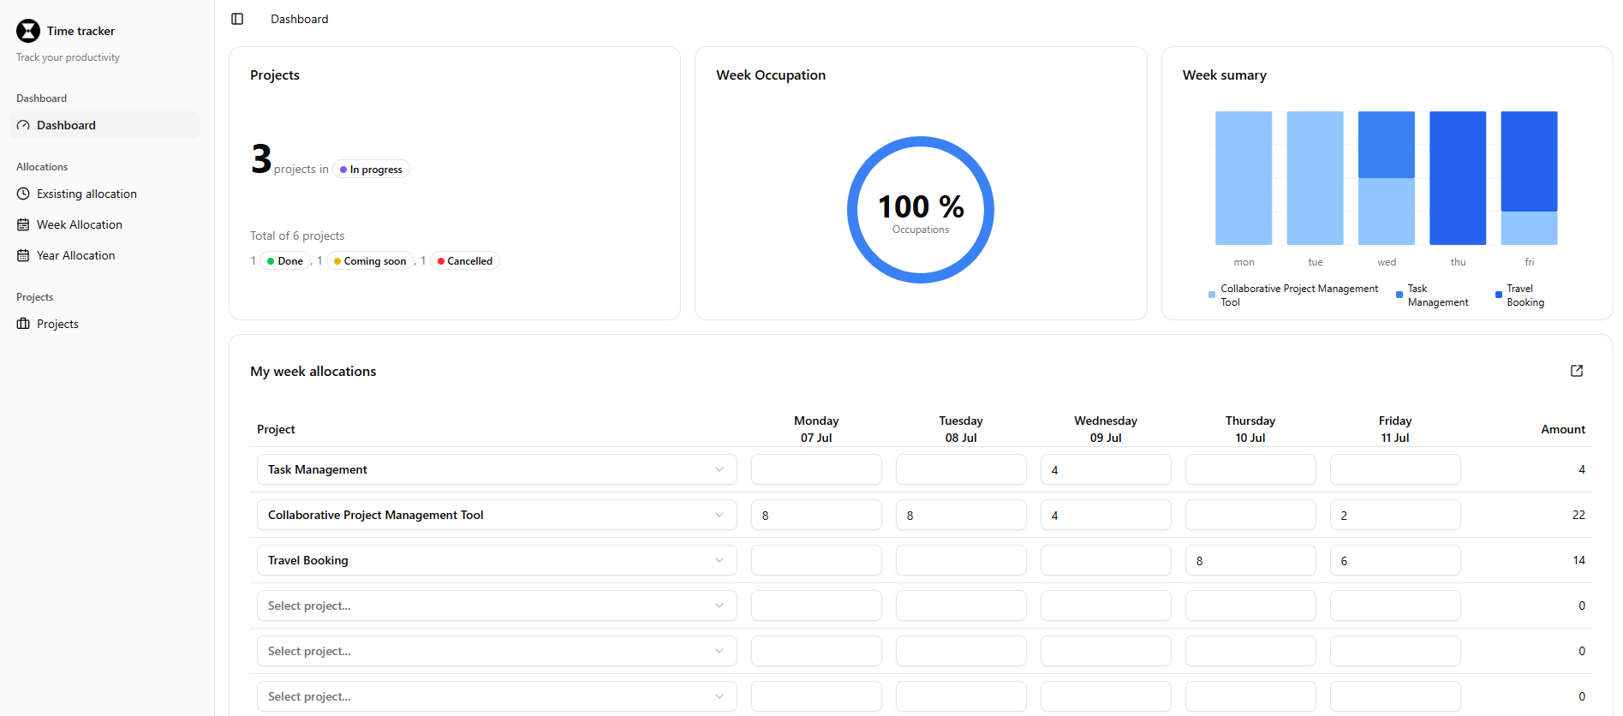The width and height of the screenshot is (1623, 716).
Task: Click the 'Monday 07 Jul' column header
Action: (x=816, y=429)
